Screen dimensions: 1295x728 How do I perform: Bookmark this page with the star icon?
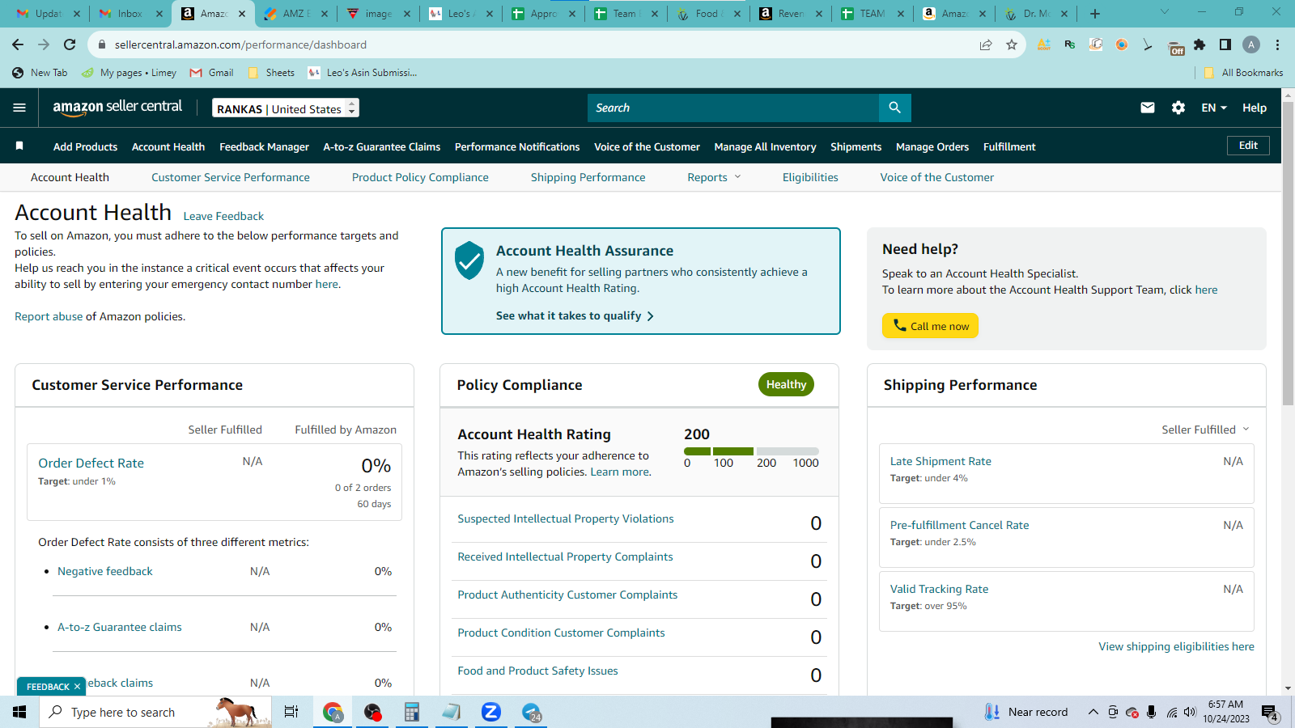(x=1012, y=44)
